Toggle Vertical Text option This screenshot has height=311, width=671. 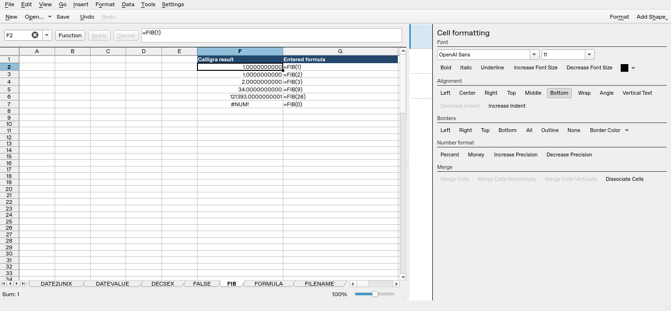tap(637, 93)
